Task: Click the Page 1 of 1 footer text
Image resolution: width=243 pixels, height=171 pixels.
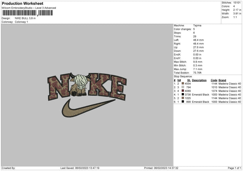Action: coord(234,168)
